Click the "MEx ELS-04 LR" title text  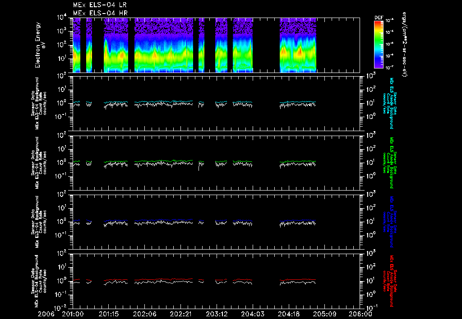(100, 5)
